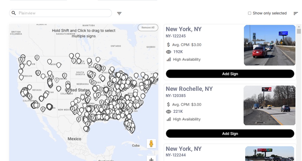Add Sign for New York NY-122245
Screen dimensions: 302x161
click(230, 74)
